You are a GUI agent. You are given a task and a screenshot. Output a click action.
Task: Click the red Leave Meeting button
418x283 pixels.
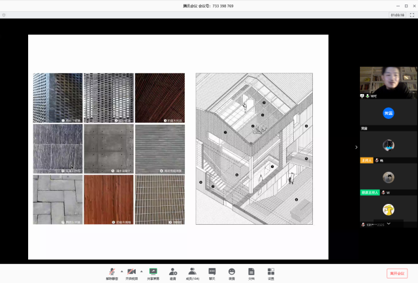pos(396,273)
